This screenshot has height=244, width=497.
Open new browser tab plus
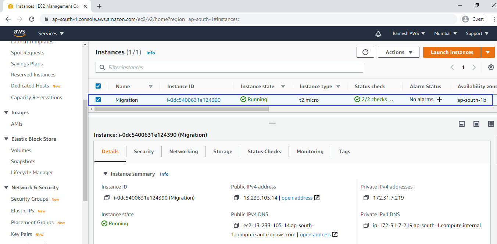pyautogui.click(x=99, y=6)
